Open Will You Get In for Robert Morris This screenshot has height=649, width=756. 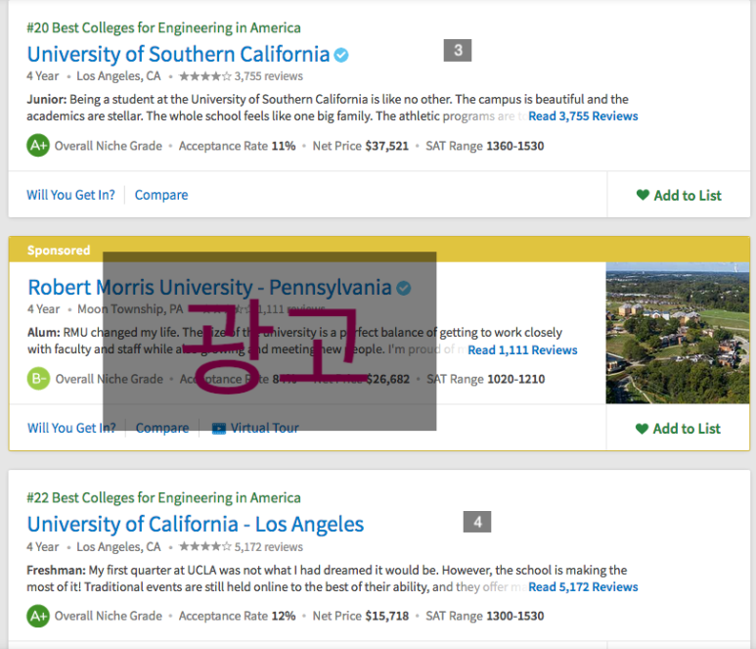[x=71, y=428]
